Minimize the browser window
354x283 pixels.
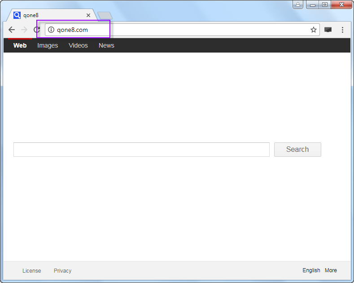[x=313, y=4]
